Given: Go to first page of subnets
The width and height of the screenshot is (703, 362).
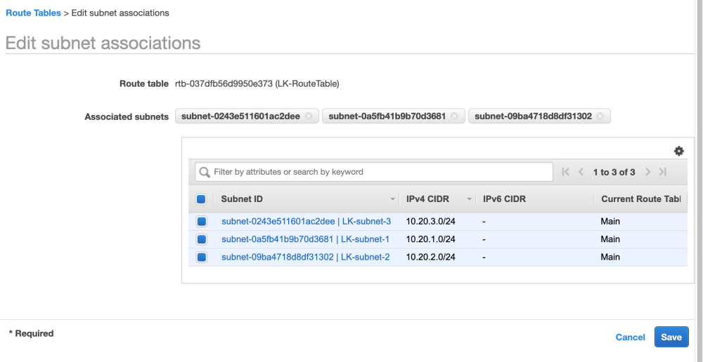Looking at the screenshot, I should click(566, 172).
